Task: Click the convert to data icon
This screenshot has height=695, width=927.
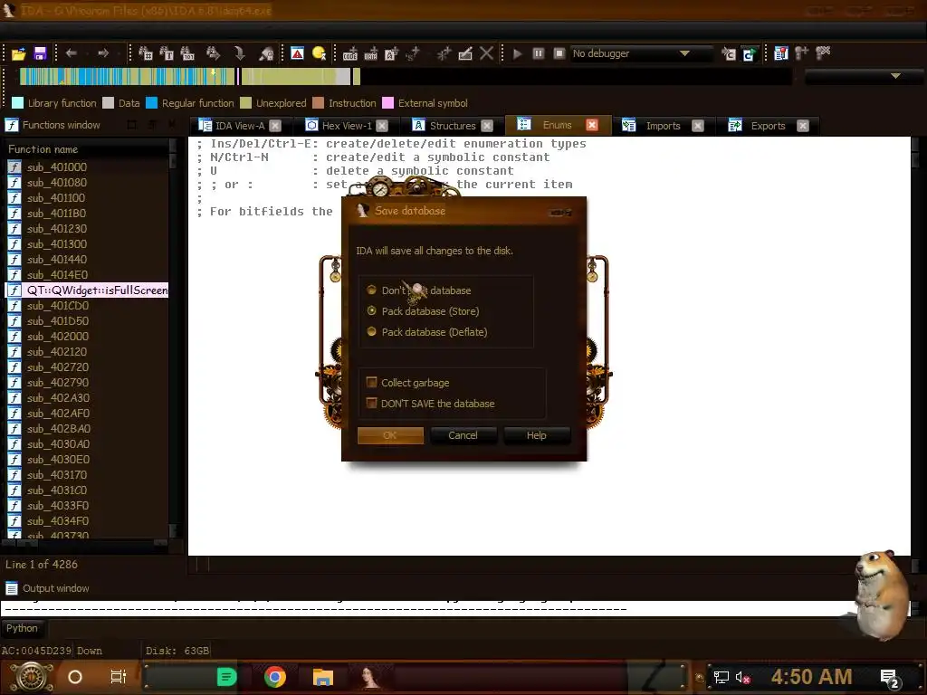Action: tap(370, 53)
